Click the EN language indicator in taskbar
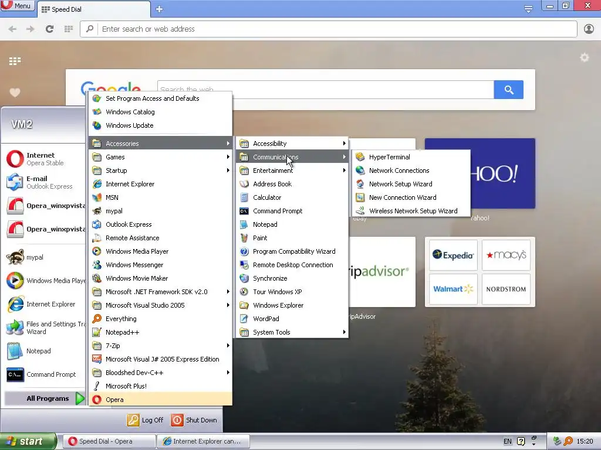601x450 pixels. (508, 441)
